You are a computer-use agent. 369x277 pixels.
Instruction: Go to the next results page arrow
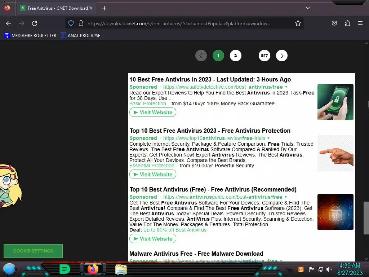[x=282, y=56]
